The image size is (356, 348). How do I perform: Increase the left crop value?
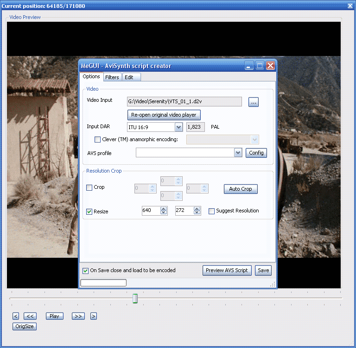153,186
